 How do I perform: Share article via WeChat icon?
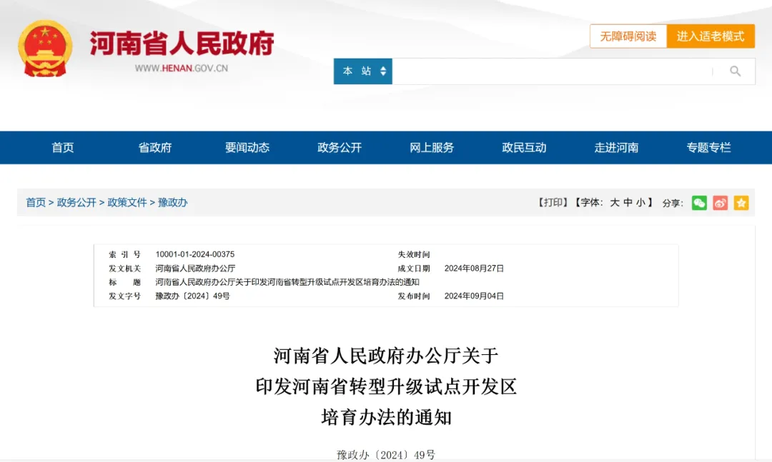699,203
